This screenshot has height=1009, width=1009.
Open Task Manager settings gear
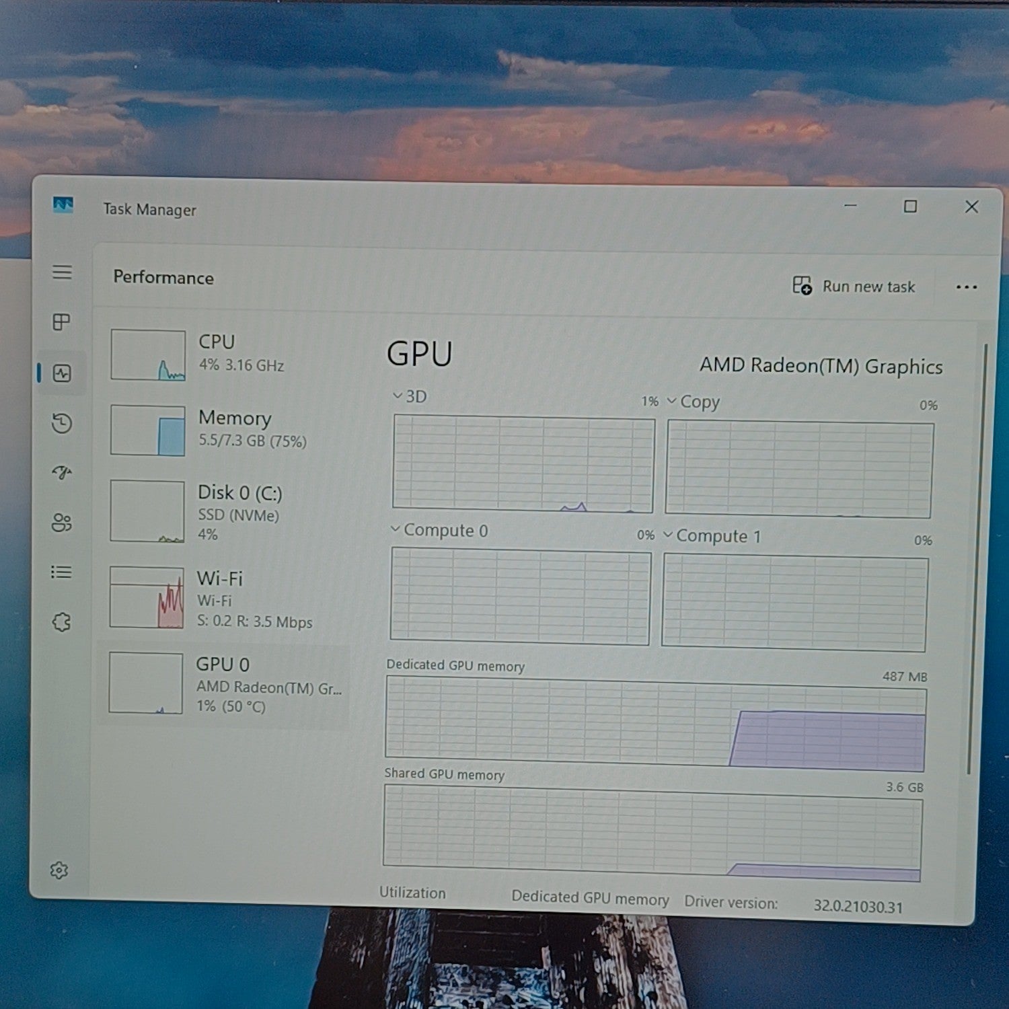click(59, 870)
